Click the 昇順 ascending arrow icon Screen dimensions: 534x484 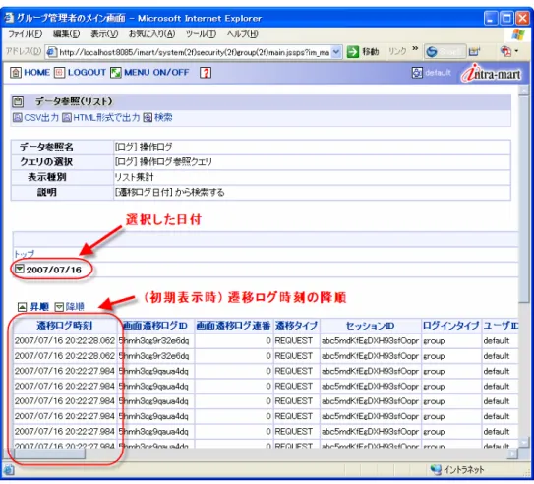pyautogui.click(x=22, y=307)
